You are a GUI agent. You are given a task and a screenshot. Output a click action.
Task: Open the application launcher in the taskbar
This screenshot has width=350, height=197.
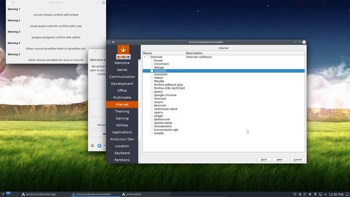2,194
